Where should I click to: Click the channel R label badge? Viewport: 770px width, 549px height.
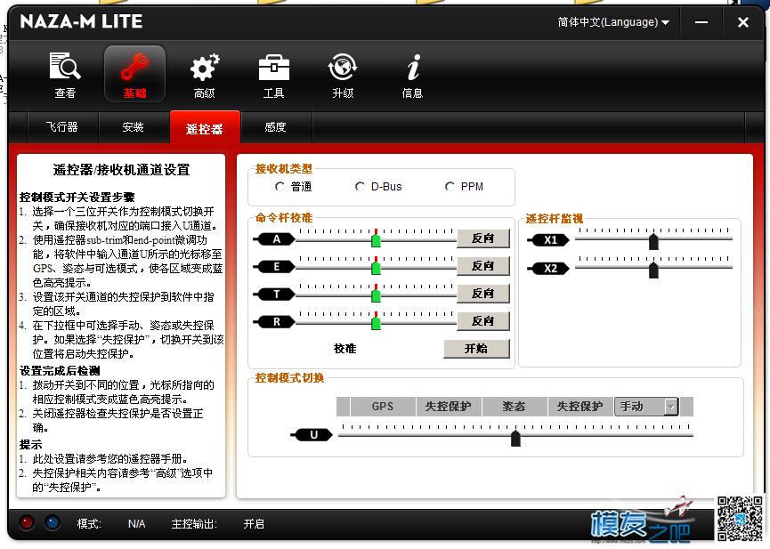point(274,321)
